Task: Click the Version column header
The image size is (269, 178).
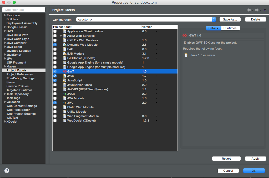Action: [151, 27]
